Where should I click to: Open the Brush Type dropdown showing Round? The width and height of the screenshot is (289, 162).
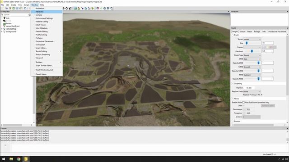click(x=252, y=55)
